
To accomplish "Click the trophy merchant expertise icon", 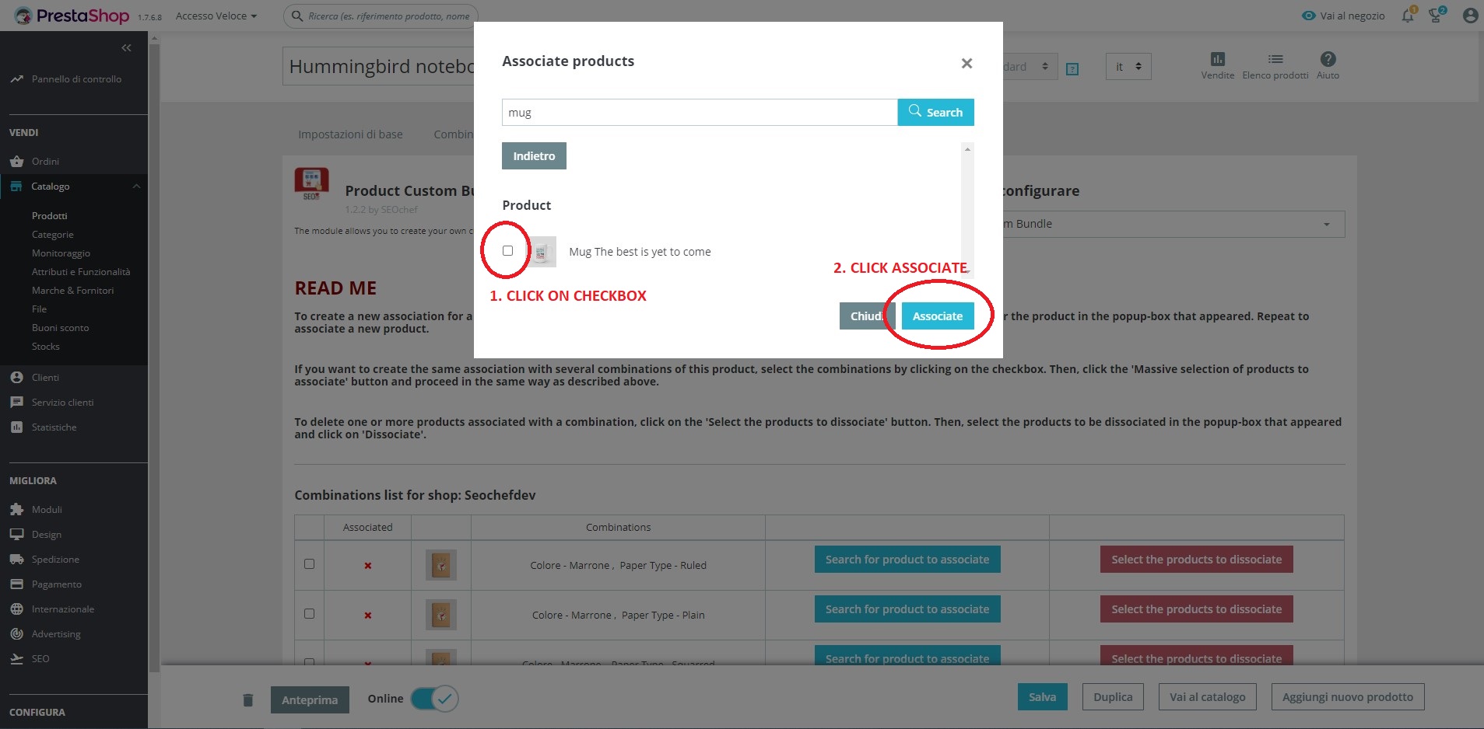I will [1437, 16].
